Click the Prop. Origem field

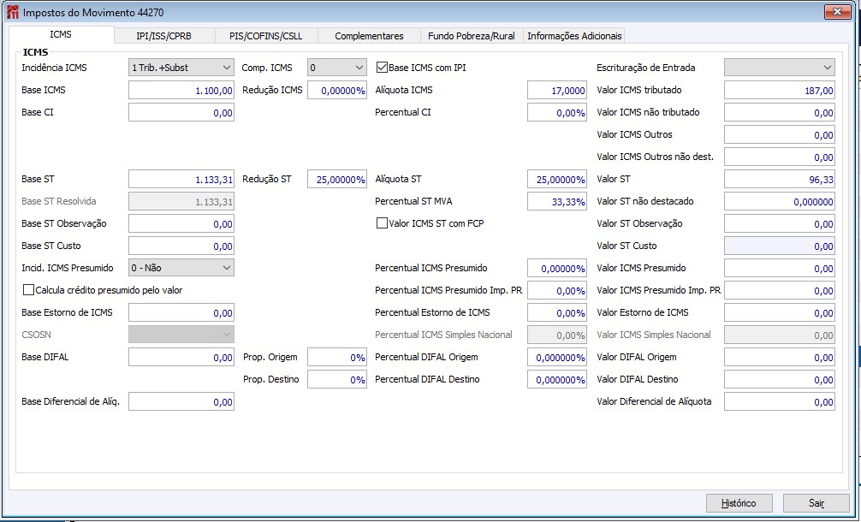[337, 357]
